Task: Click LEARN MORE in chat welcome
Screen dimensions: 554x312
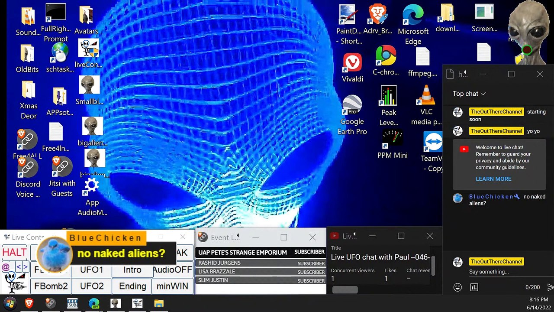Action: (493, 179)
